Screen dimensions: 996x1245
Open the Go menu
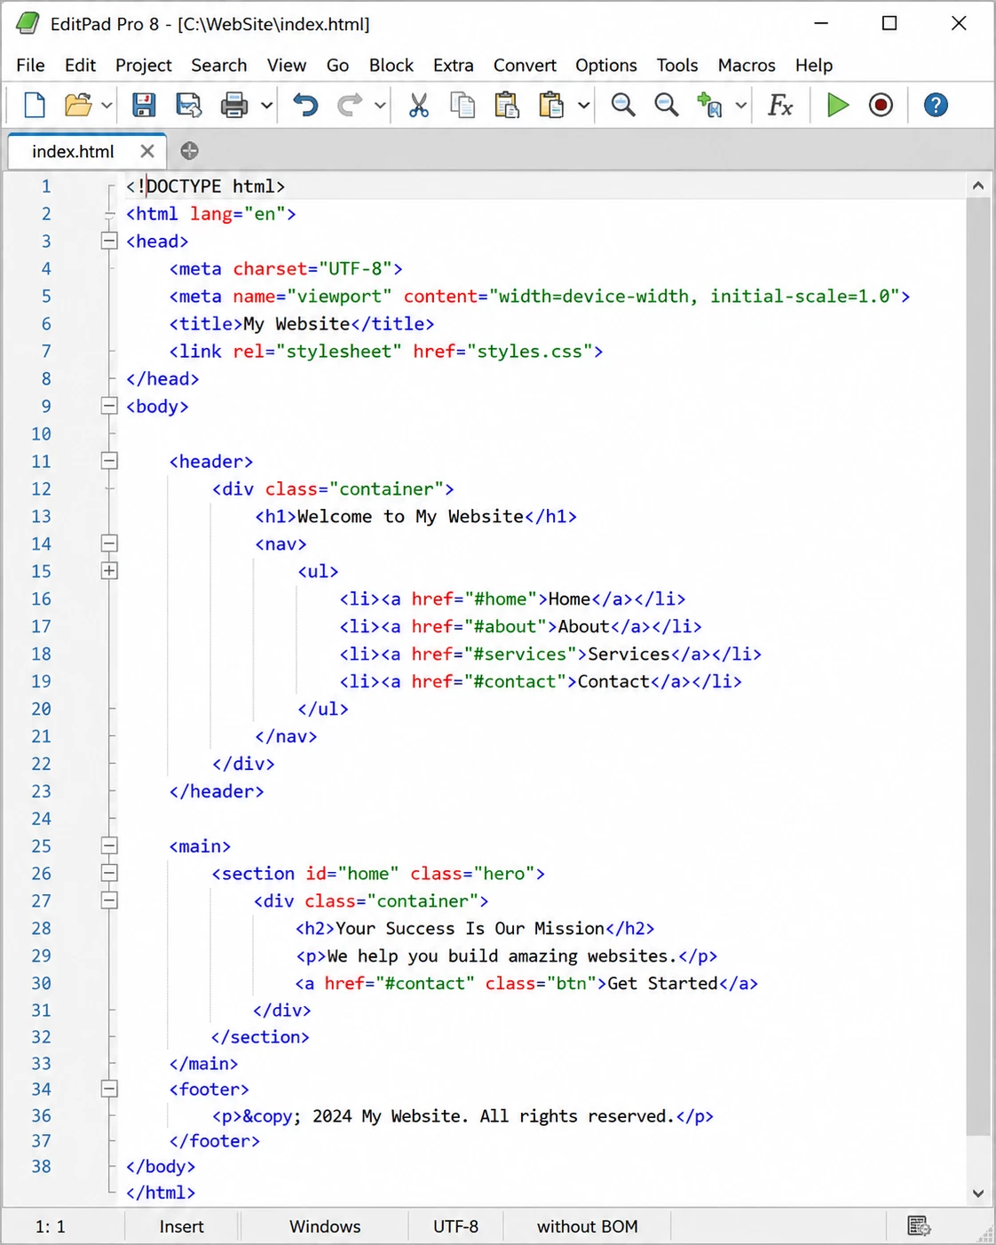337,66
